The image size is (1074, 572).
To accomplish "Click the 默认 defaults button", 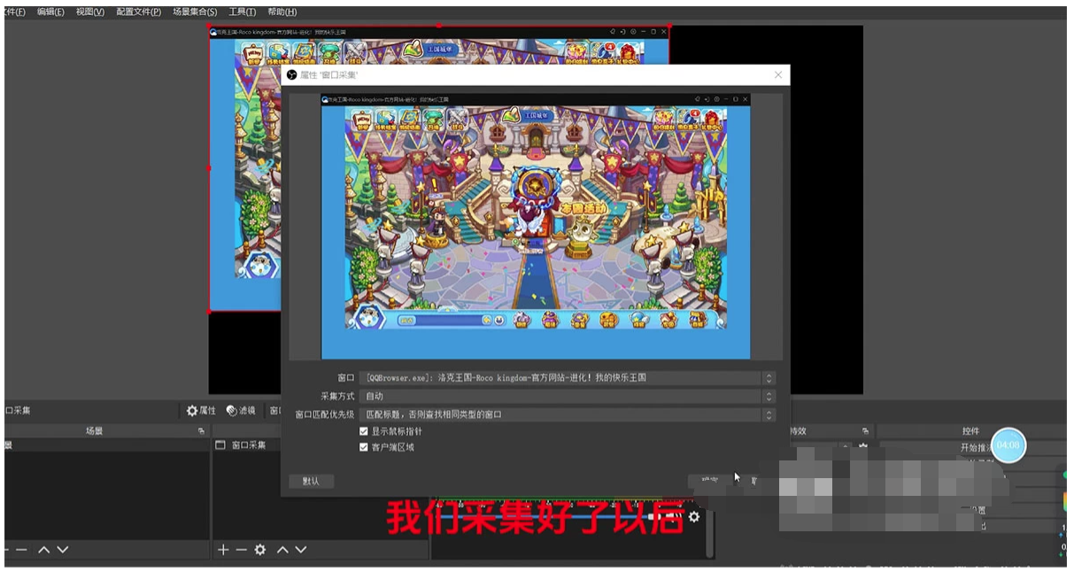I will tap(311, 481).
